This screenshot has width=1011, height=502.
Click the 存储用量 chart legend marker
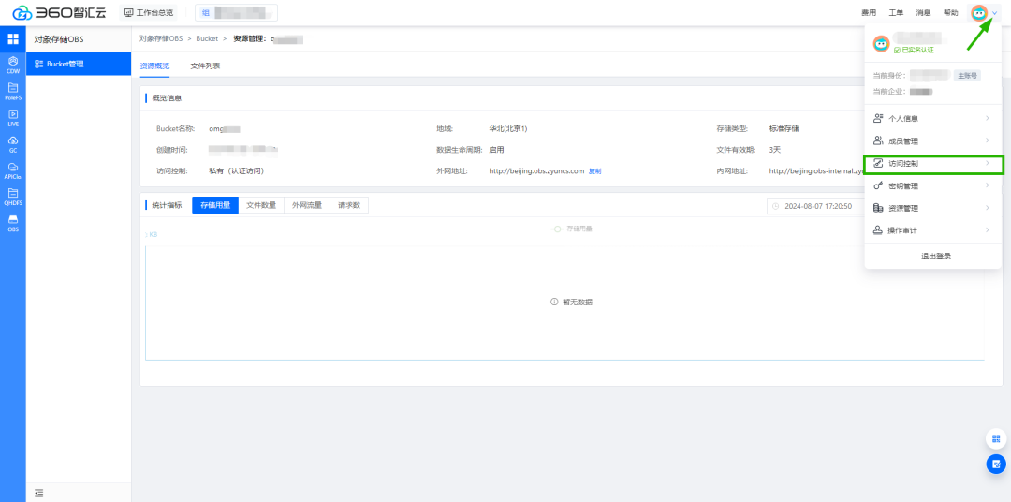pyautogui.click(x=557, y=229)
